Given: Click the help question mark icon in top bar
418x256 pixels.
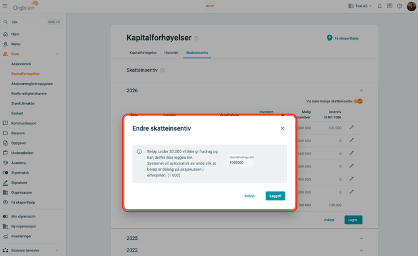Looking at the screenshot, I should (400, 6).
